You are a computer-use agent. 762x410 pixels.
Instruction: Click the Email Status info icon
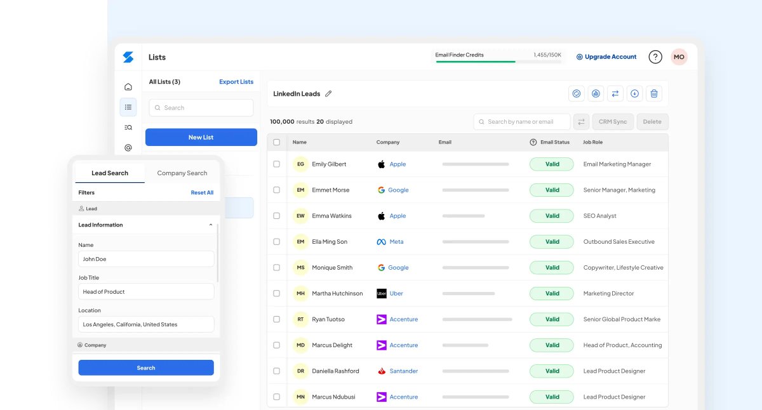[533, 142]
